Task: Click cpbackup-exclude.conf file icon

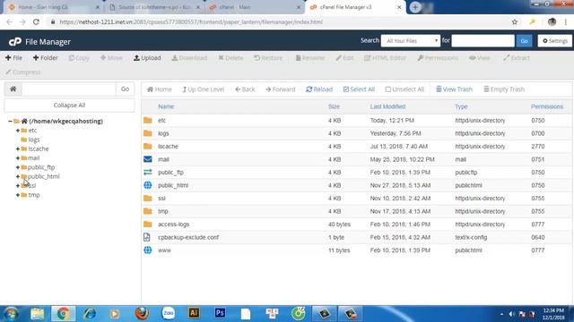Action: 147,237
